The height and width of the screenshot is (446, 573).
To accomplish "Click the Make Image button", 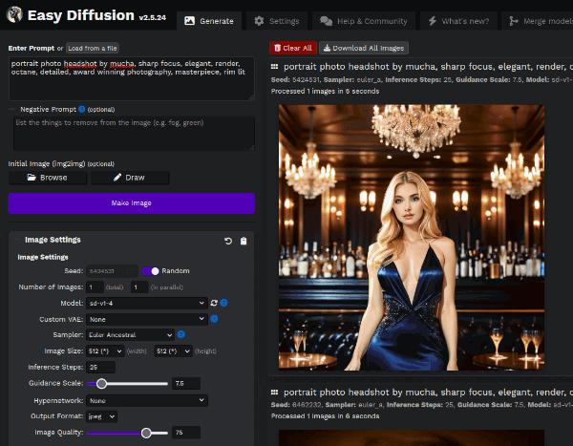I will point(132,203).
